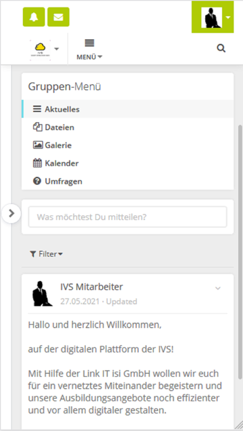Expand the post options chevron
Image resolution: width=243 pixels, height=431 pixels.
[x=218, y=289]
